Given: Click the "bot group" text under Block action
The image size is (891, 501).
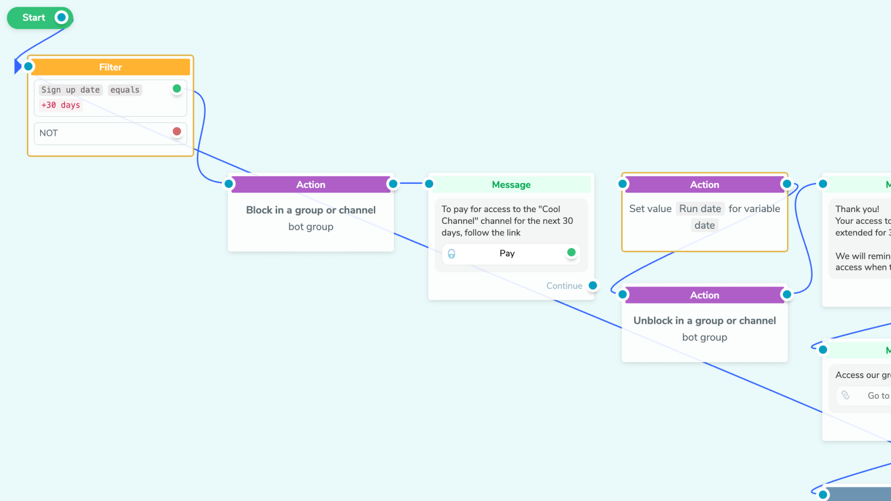Looking at the screenshot, I should [311, 227].
